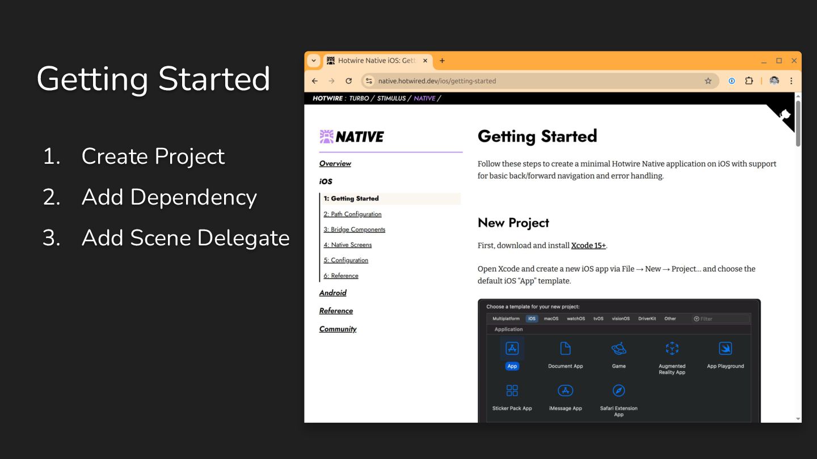Viewport: 817px width, 459px height.
Task: Open the browser profile avatar
Action: 774,81
